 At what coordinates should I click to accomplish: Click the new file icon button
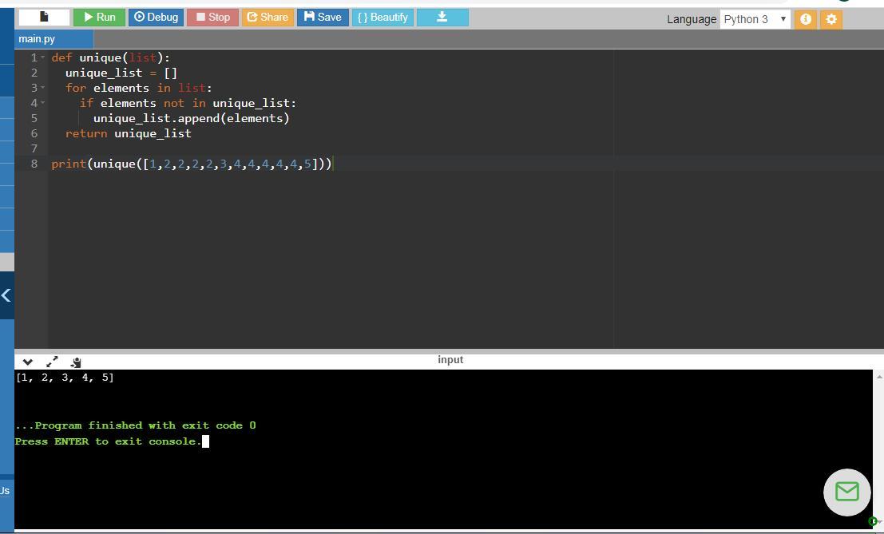pyautogui.click(x=44, y=17)
